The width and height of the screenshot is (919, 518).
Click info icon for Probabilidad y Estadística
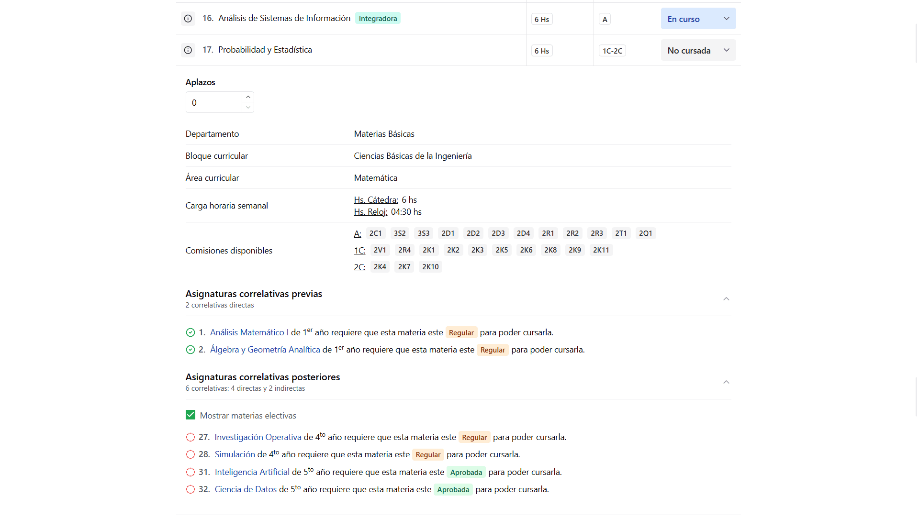pos(188,50)
